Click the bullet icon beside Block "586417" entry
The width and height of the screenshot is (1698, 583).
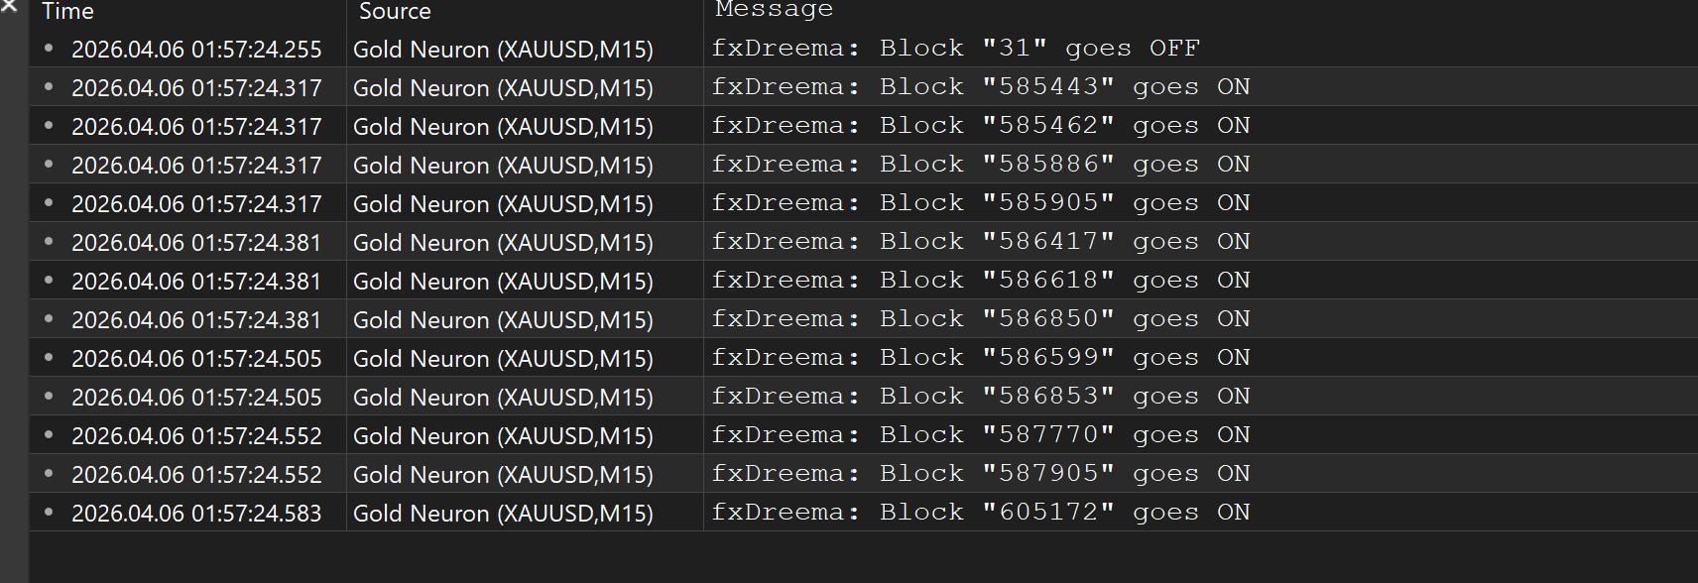[x=49, y=241]
